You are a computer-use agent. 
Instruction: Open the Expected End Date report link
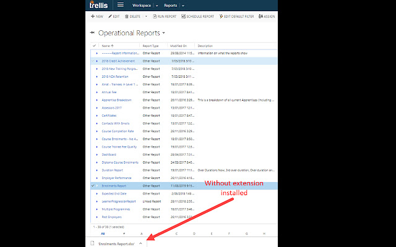(114, 193)
